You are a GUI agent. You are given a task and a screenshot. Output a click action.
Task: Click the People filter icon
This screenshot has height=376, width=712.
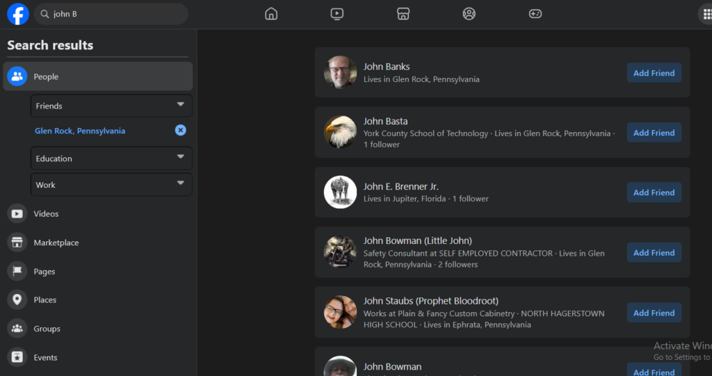(x=17, y=76)
